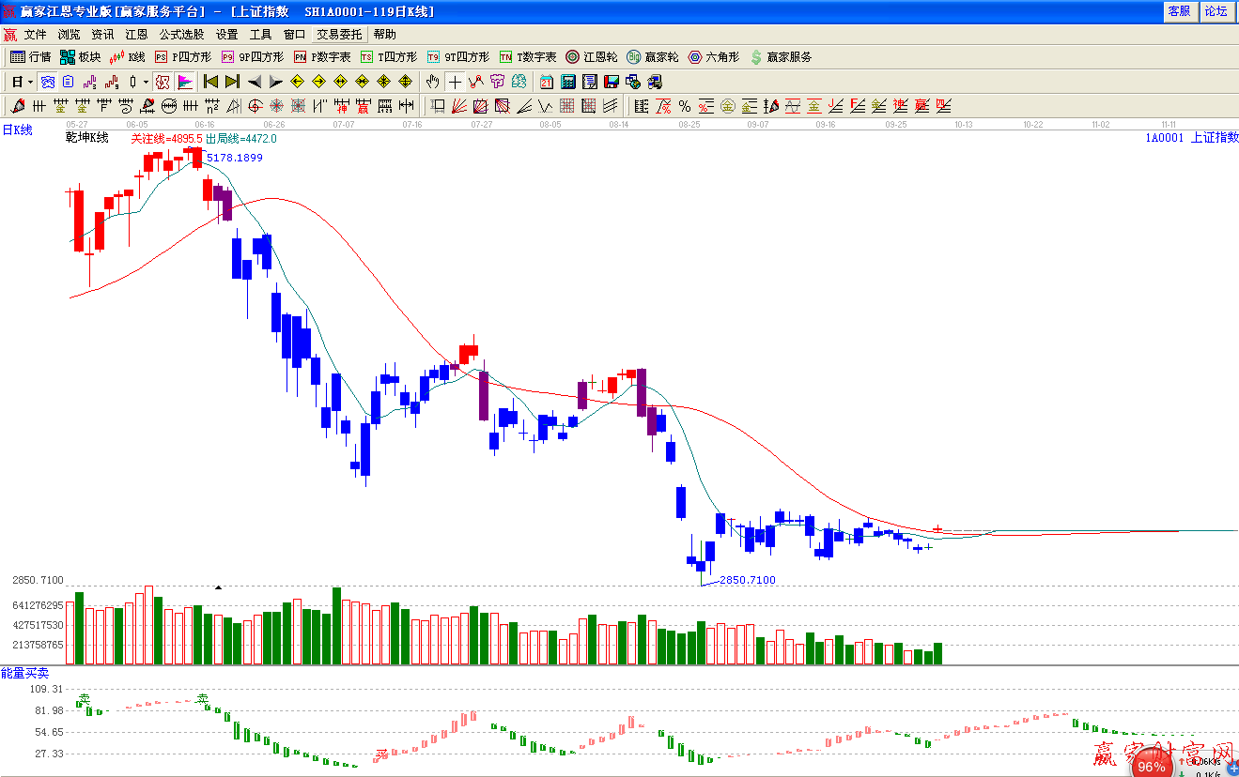Click the 96% red progress circle

[x=1151, y=765]
